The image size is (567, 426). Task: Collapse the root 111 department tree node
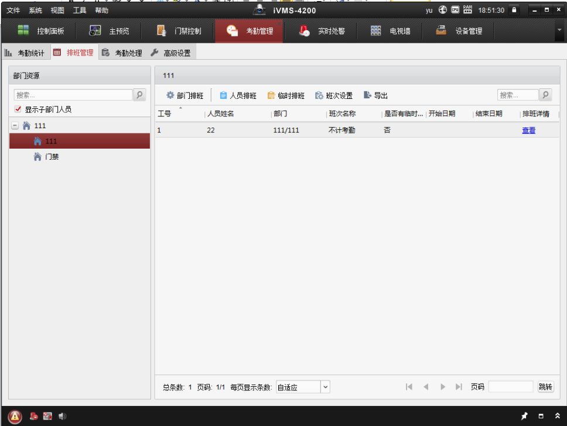[15, 126]
